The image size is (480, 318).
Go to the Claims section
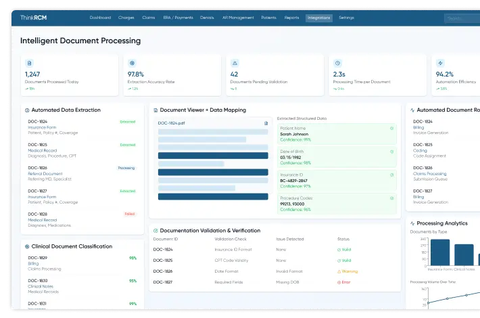tap(149, 18)
